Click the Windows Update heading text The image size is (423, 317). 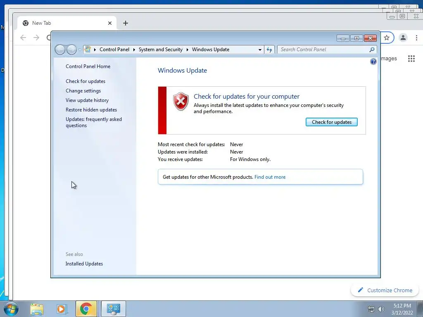click(x=182, y=70)
